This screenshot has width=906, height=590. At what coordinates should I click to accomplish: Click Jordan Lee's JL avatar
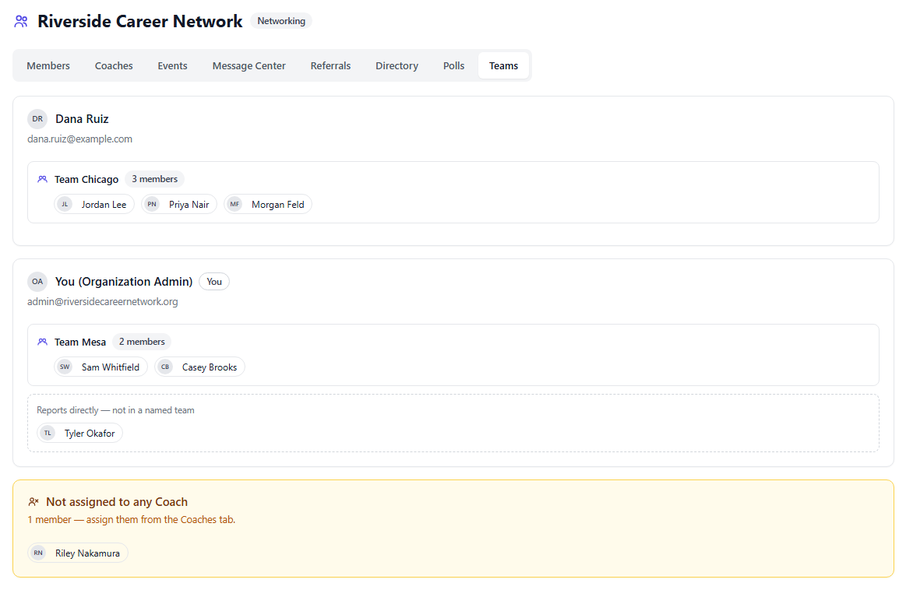pos(65,205)
